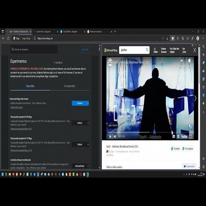Click the YouTube logo in the player

pyautogui.click(x=184, y=136)
